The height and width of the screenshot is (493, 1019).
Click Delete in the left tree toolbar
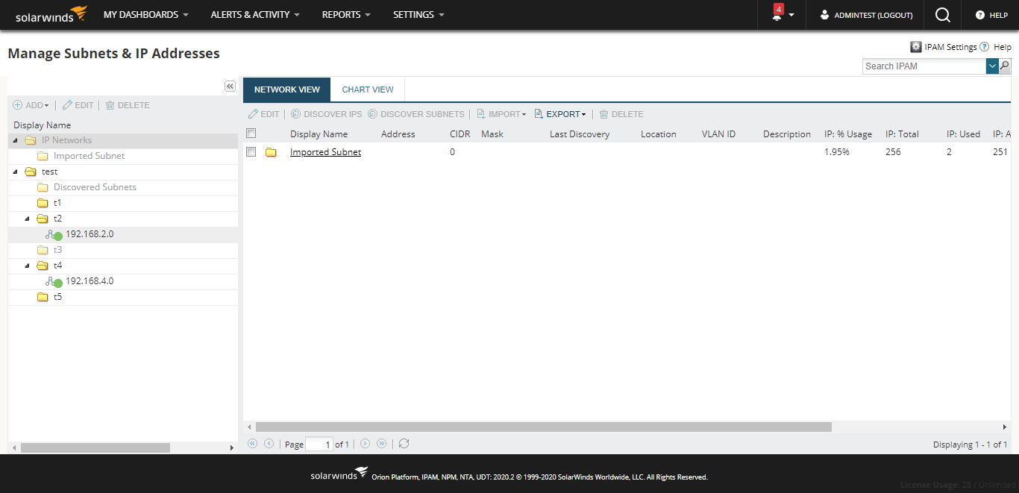coord(128,105)
